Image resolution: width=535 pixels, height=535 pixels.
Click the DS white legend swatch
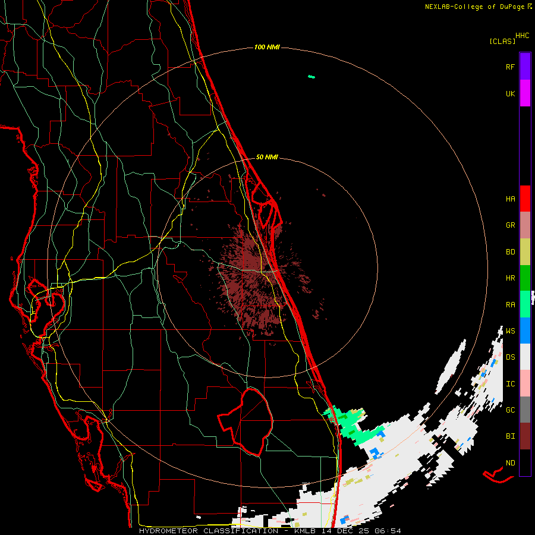(525, 357)
